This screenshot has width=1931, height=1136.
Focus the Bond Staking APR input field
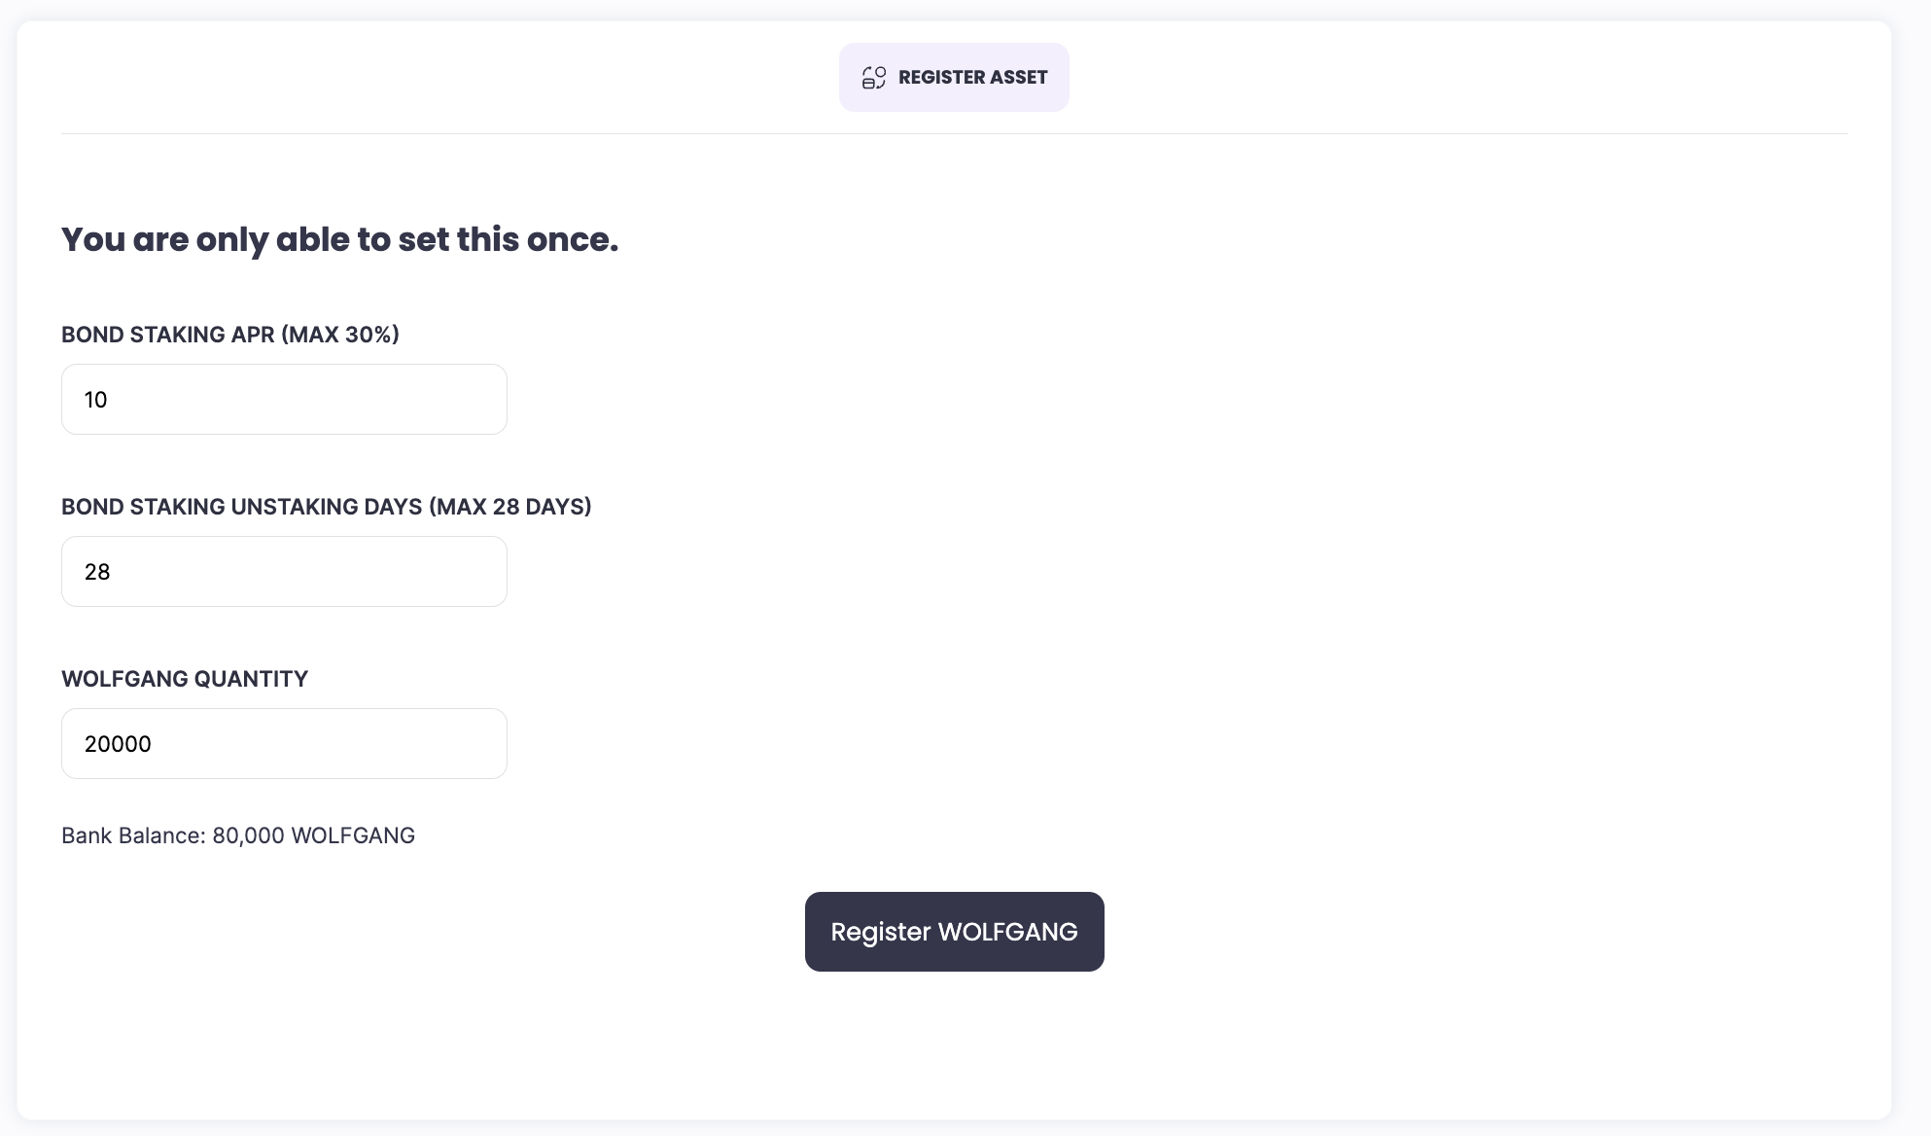284,400
